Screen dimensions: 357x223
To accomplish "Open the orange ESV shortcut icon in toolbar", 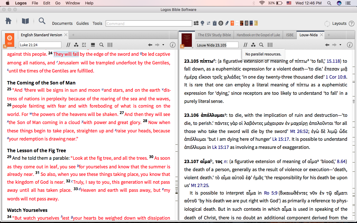I will [232, 23].
